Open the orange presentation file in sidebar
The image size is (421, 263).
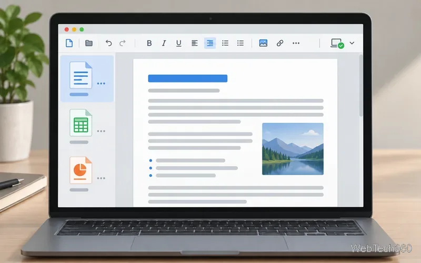[x=81, y=170]
